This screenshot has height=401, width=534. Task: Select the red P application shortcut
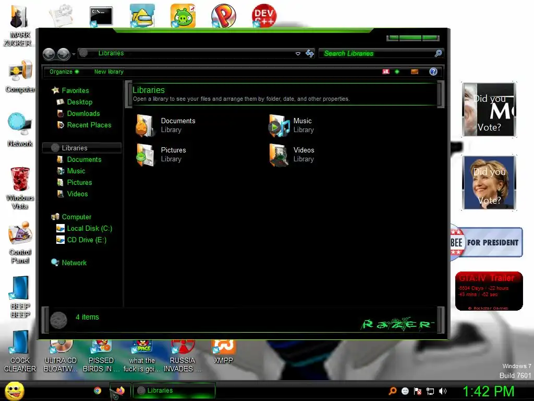point(223,16)
